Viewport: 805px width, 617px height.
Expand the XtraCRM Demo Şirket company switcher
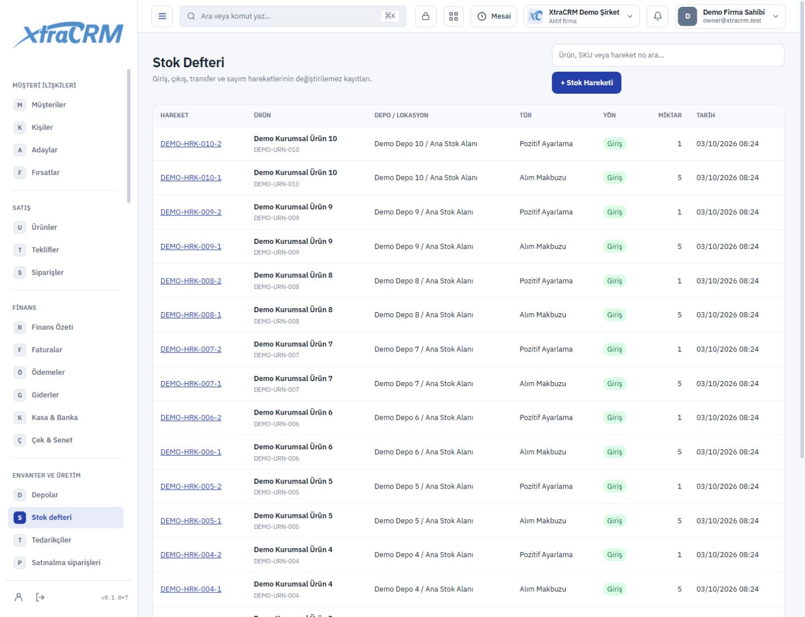pyautogui.click(x=581, y=16)
